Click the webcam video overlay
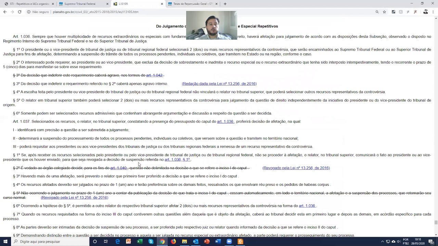This screenshot has height=246, width=438. click(211, 25)
